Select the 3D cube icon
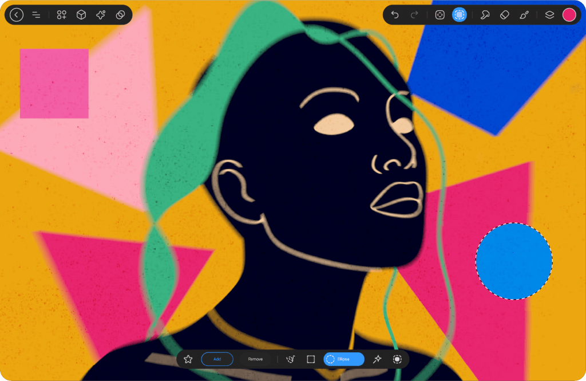586x381 pixels. [x=81, y=15]
